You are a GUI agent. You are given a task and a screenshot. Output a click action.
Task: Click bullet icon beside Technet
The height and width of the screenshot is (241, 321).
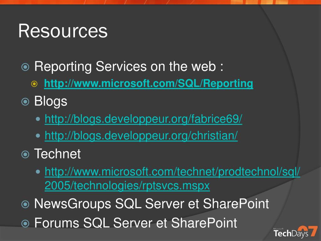coord(25,154)
